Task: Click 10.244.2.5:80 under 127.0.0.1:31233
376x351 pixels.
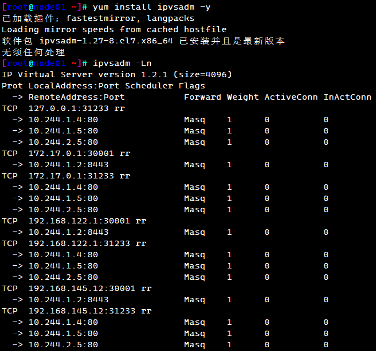Action: [63, 142]
